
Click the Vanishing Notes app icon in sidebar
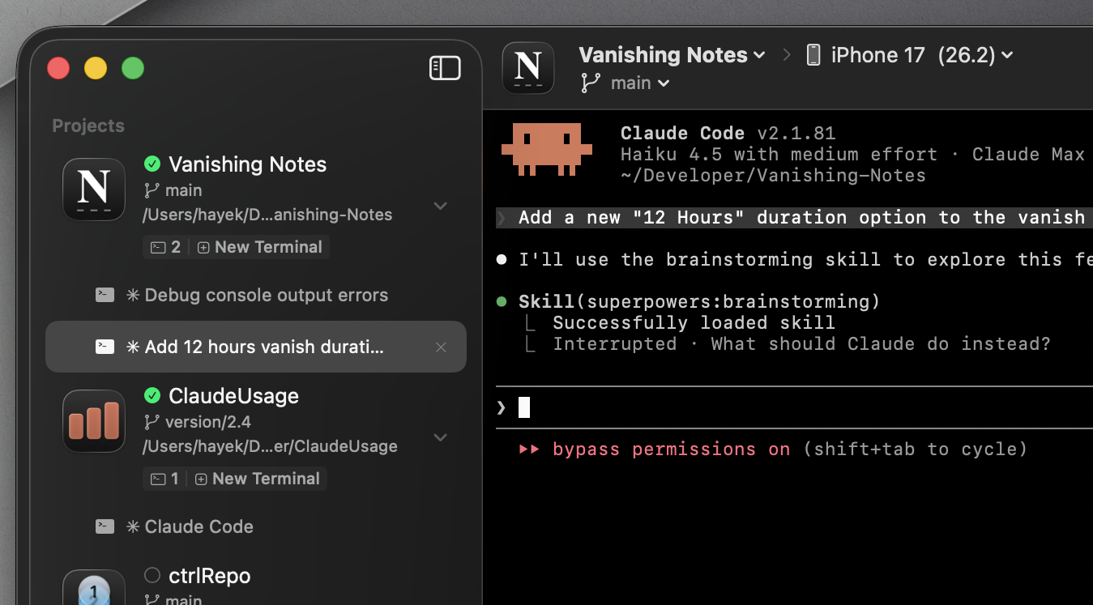click(x=94, y=190)
